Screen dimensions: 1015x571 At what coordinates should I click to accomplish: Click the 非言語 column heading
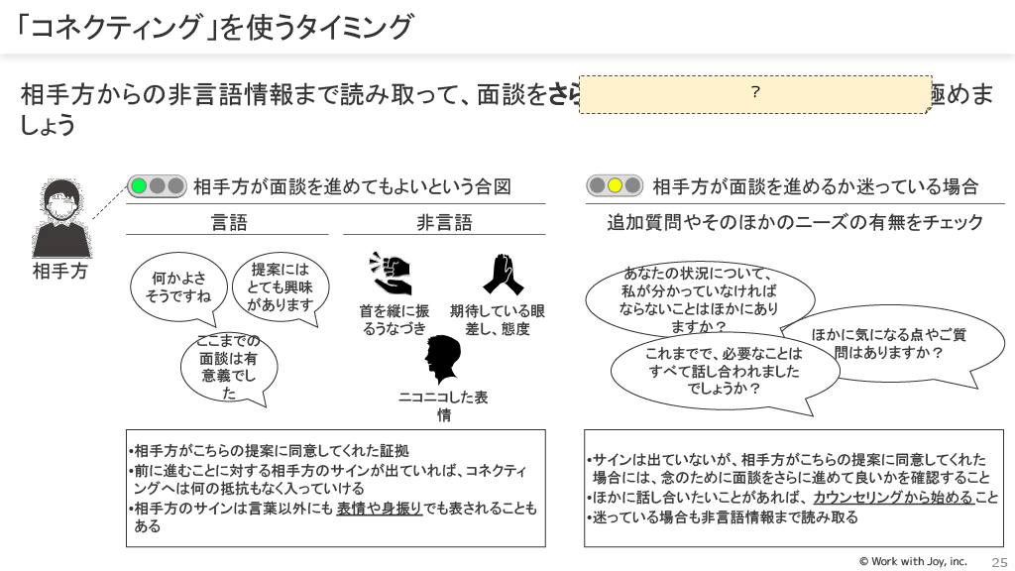tap(443, 222)
